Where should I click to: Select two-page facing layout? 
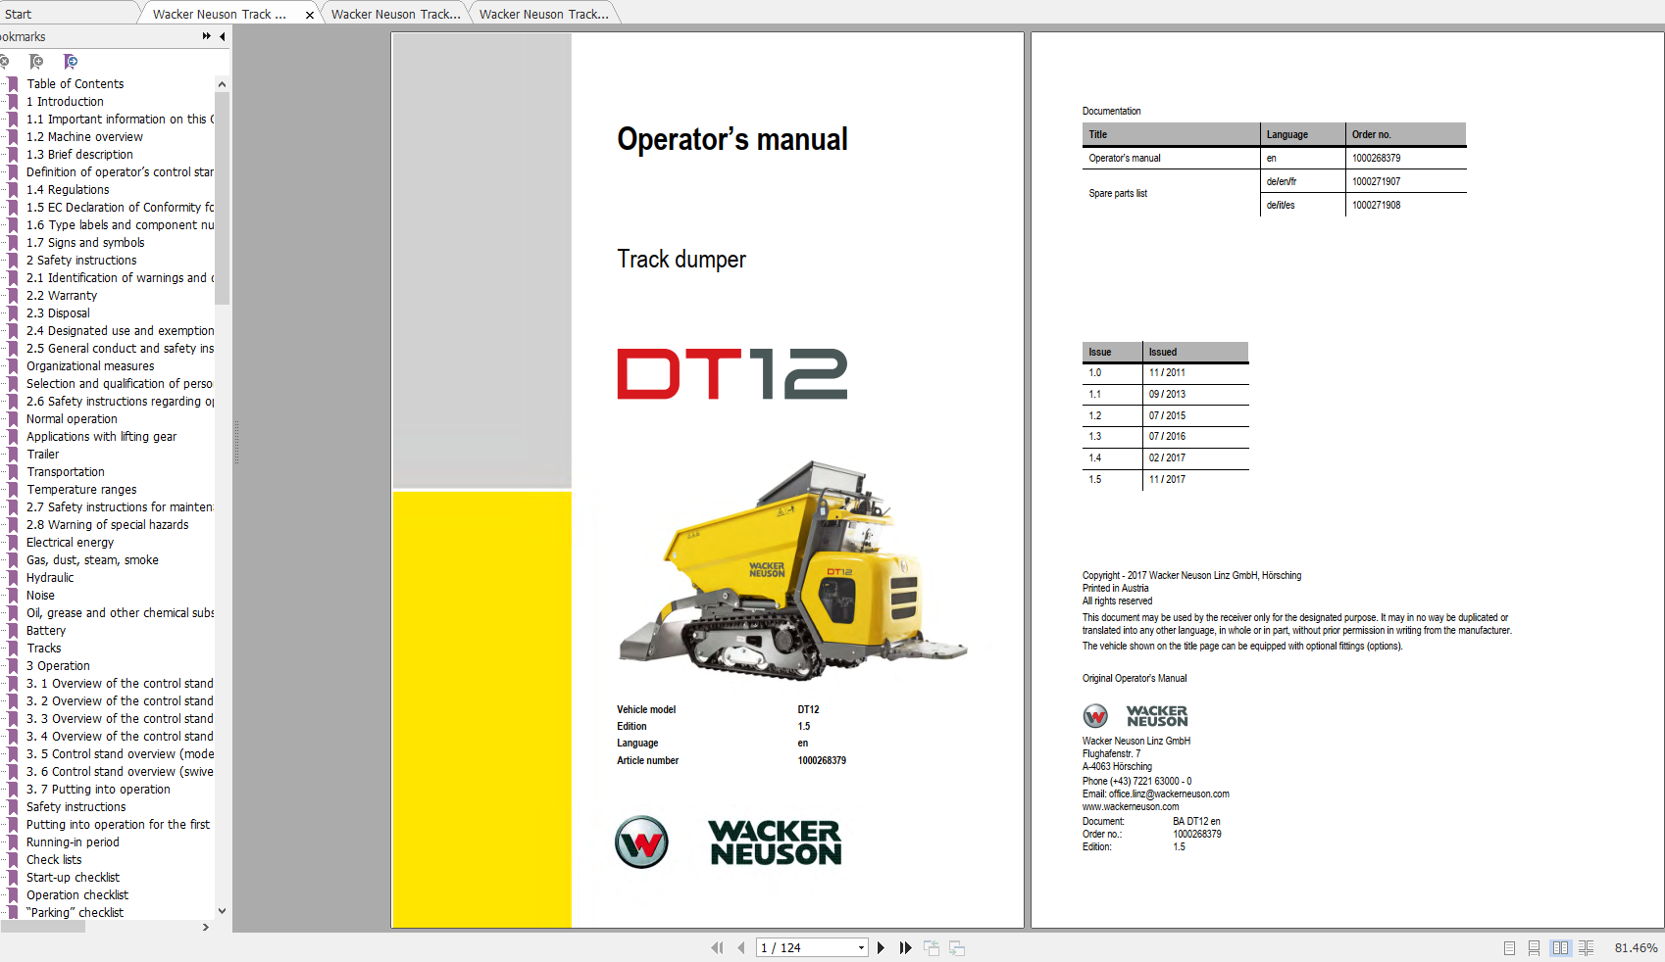[1560, 948]
